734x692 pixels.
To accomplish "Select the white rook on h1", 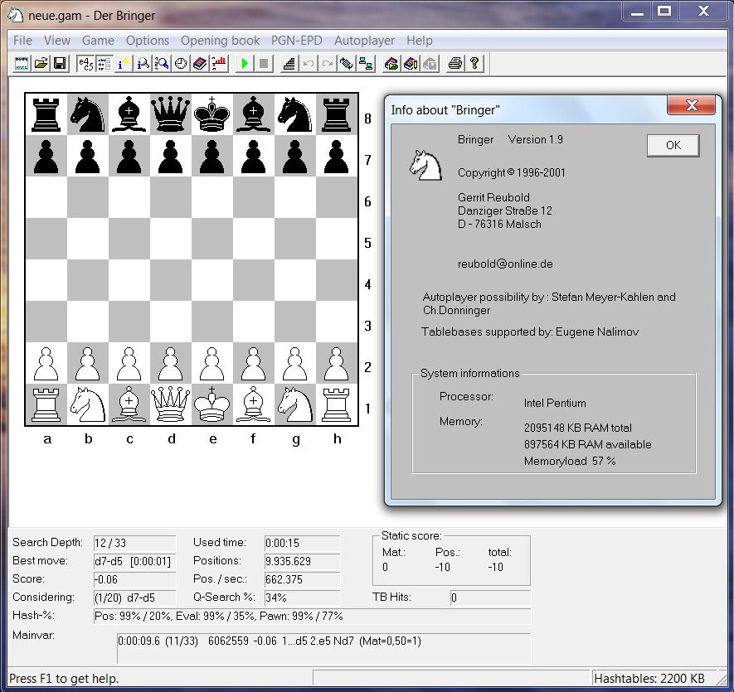I will [x=337, y=404].
